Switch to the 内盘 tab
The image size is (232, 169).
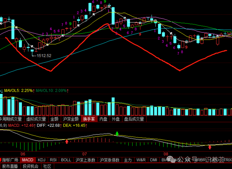(103, 119)
